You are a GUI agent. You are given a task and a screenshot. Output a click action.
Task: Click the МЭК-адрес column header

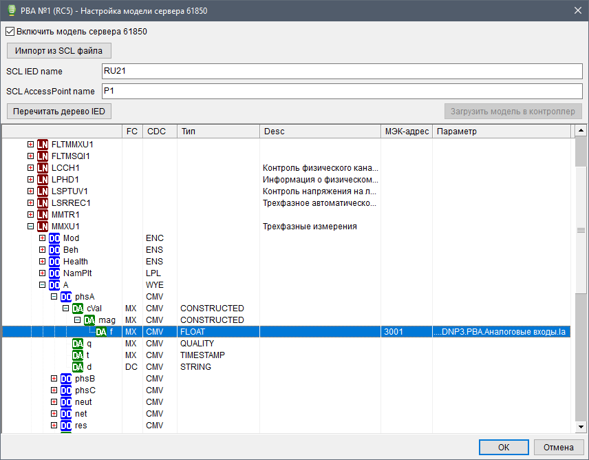tap(406, 132)
